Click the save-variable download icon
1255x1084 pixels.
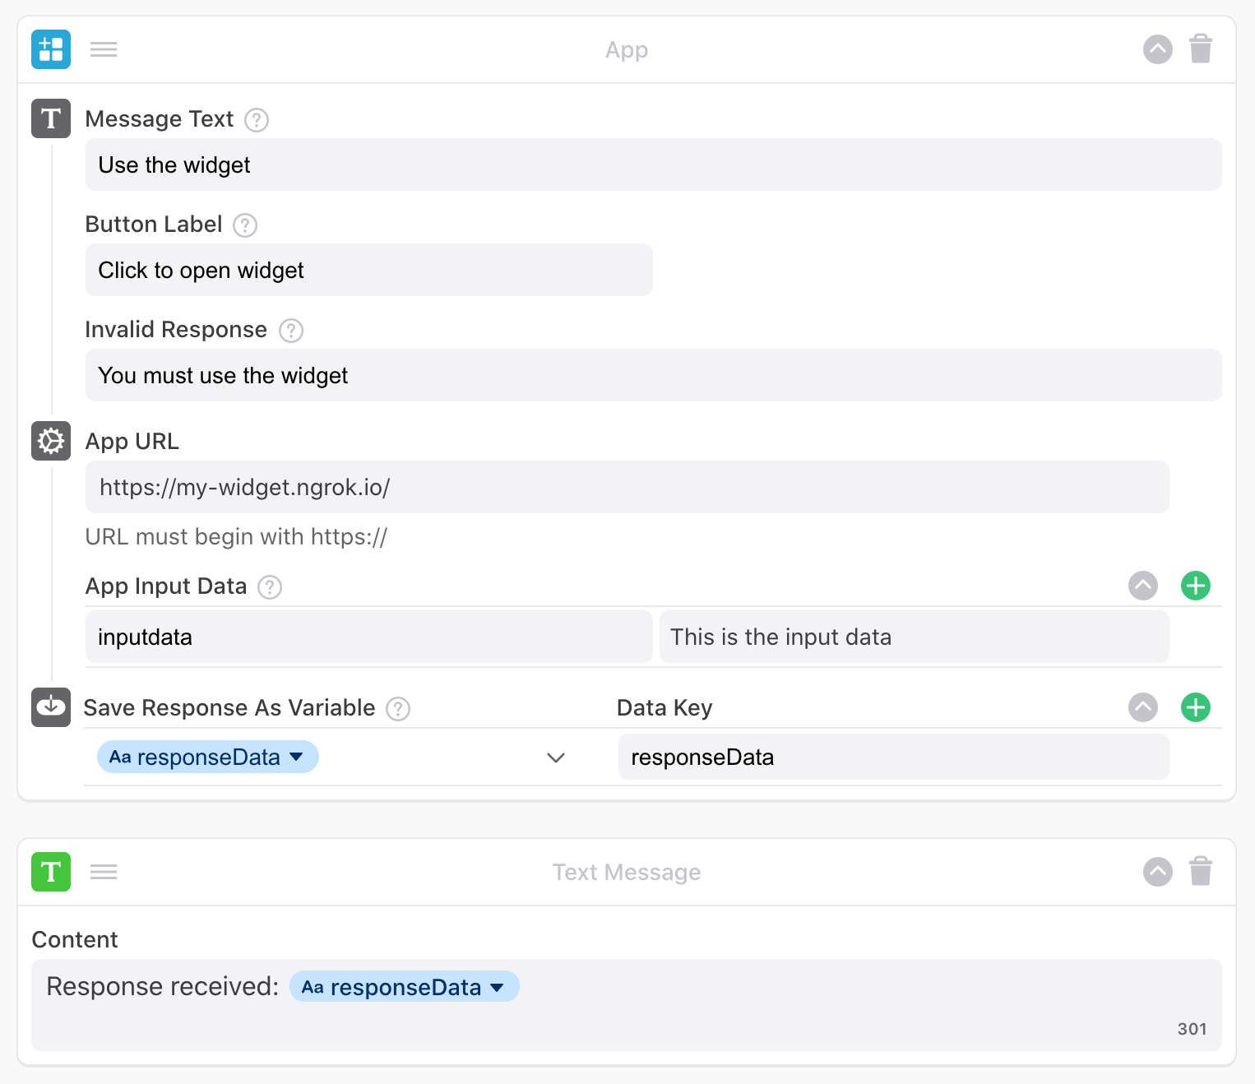tap(50, 707)
